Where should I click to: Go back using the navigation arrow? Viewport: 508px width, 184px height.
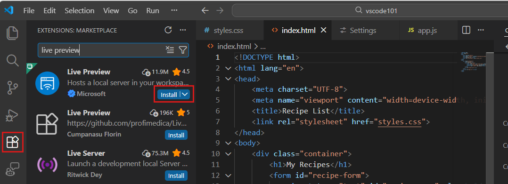click(205, 10)
